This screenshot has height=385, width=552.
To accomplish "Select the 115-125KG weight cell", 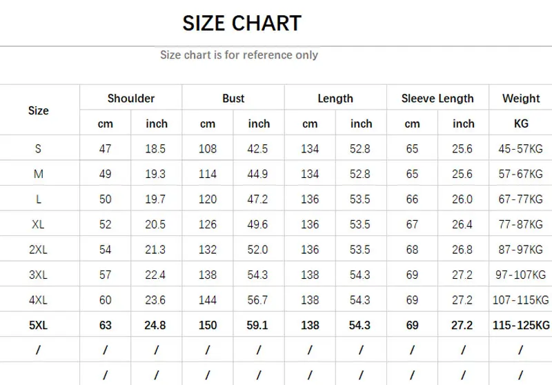I will (x=521, y=325).
